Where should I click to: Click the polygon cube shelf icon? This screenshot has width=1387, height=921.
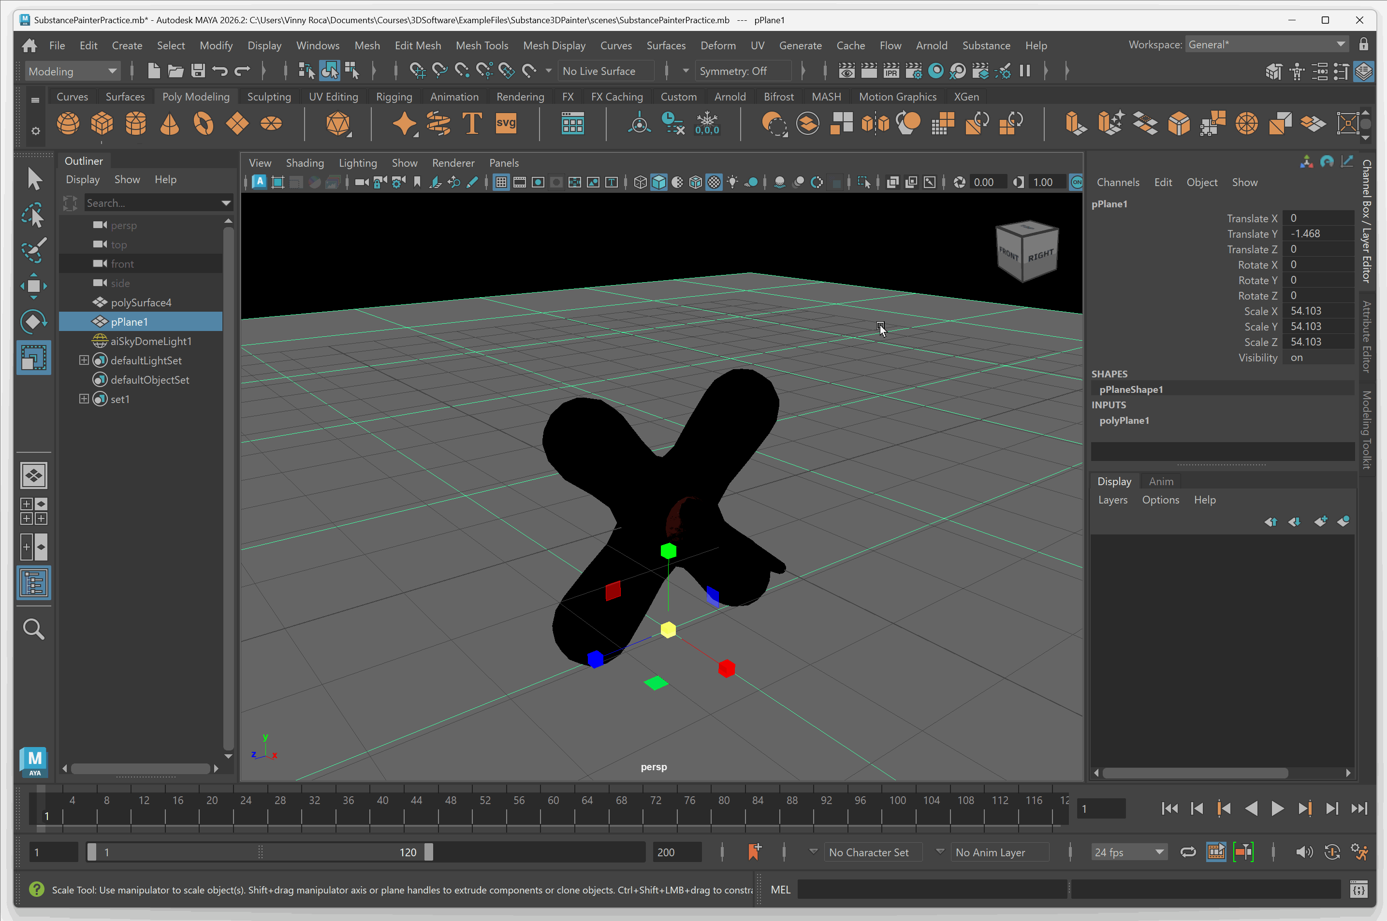tap(102, 124)
